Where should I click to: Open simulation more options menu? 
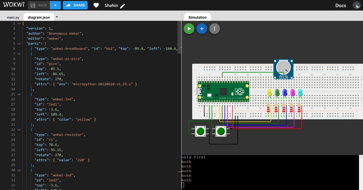[x=215, y=29]
